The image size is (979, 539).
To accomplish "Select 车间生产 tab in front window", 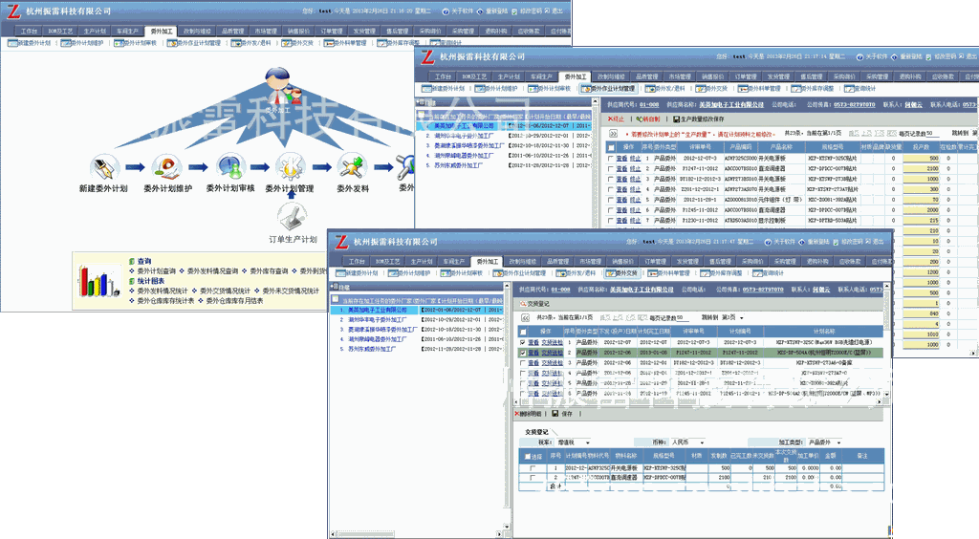I will [454, 261].
